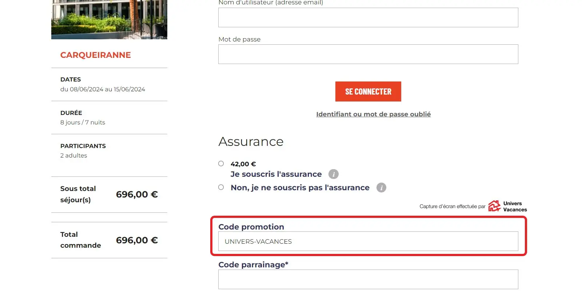Click the "Non, je ne souscris pas l'assurance" label
The image size is (582, 291).
pos(300,188)
